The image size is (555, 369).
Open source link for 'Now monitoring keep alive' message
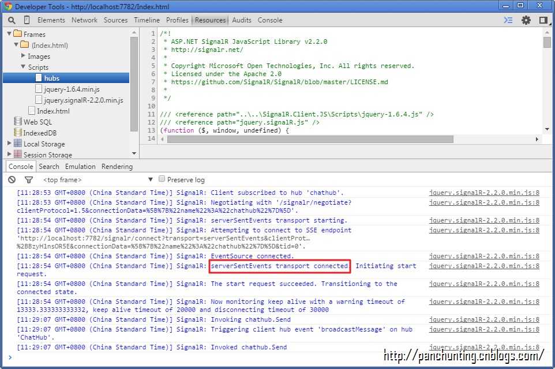pos(484,302)
